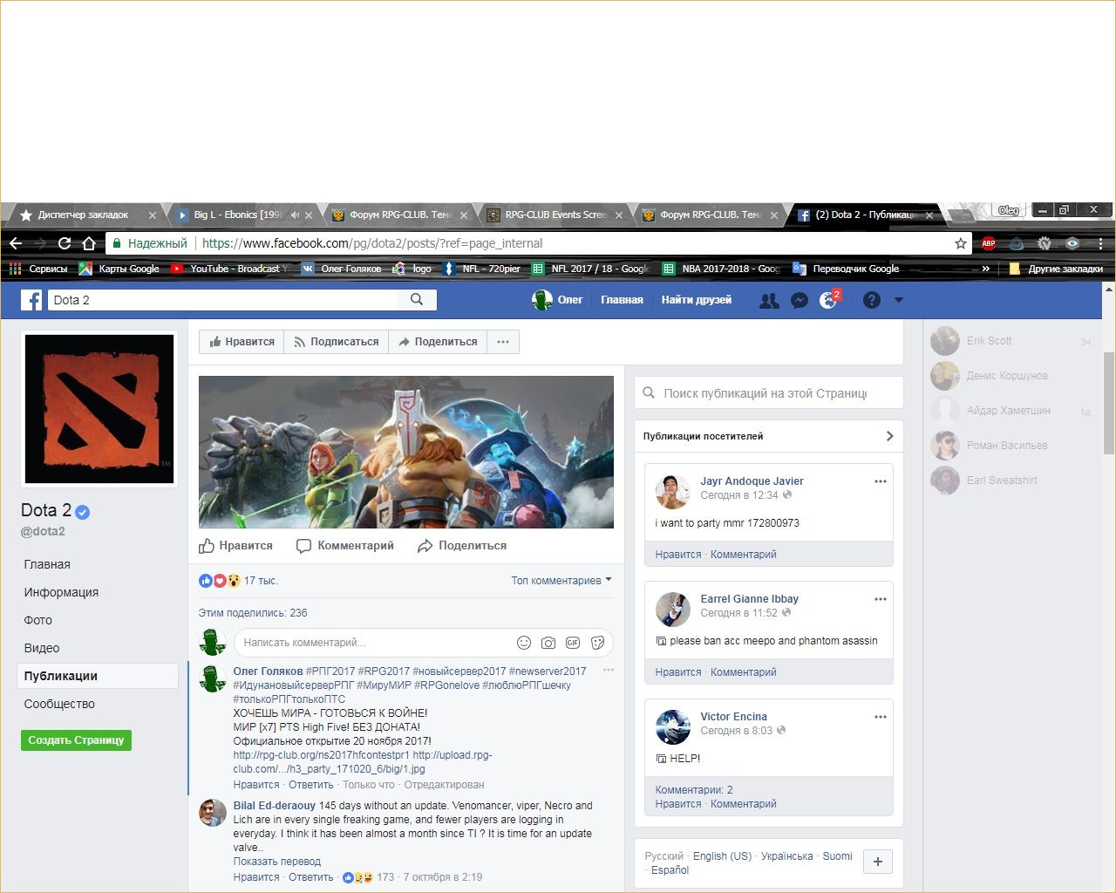Click the Подписаться follow button

(x=337, y=342)
